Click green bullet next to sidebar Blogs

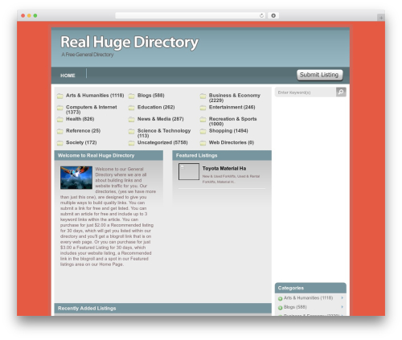coord(281,308)
